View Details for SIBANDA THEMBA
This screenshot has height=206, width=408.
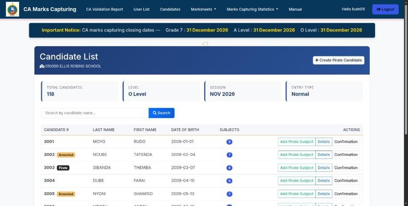(324, 168)
